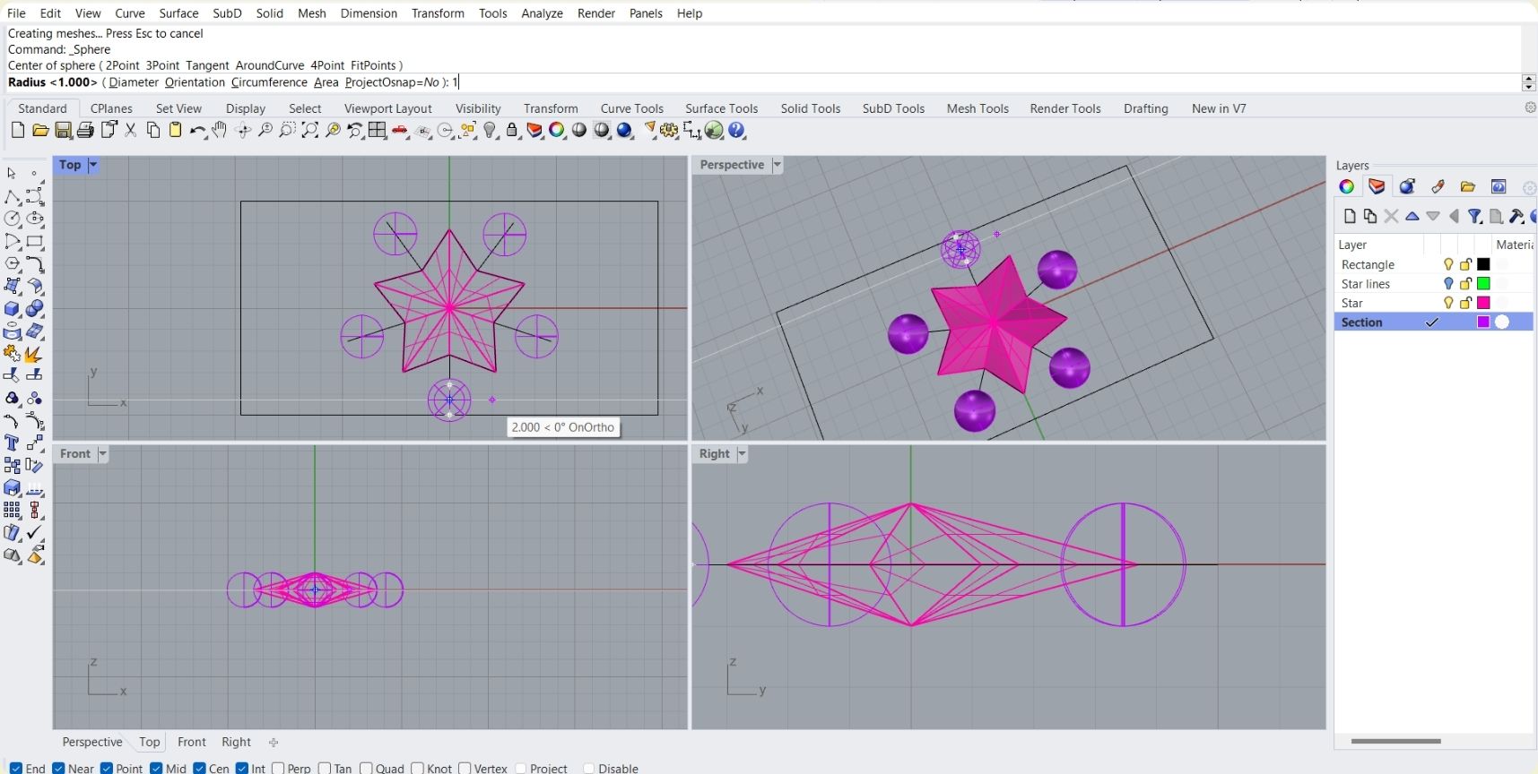Open the Rectangle layer black color swatch
This screenshot has height=774, width=1538.
tap(1483, 264)
